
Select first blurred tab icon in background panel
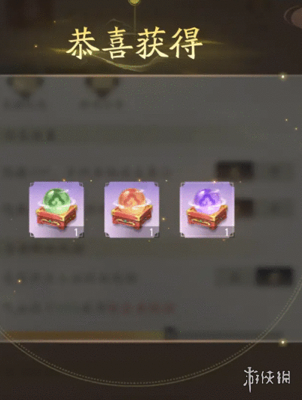(x=25, y=87)
